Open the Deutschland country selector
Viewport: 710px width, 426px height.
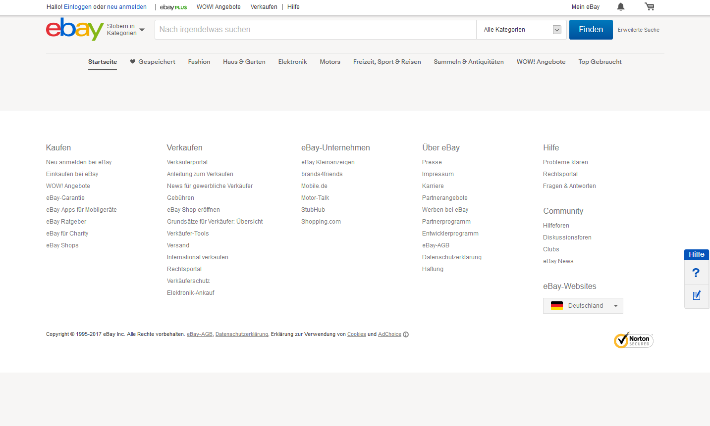click(x=583, y=306)
